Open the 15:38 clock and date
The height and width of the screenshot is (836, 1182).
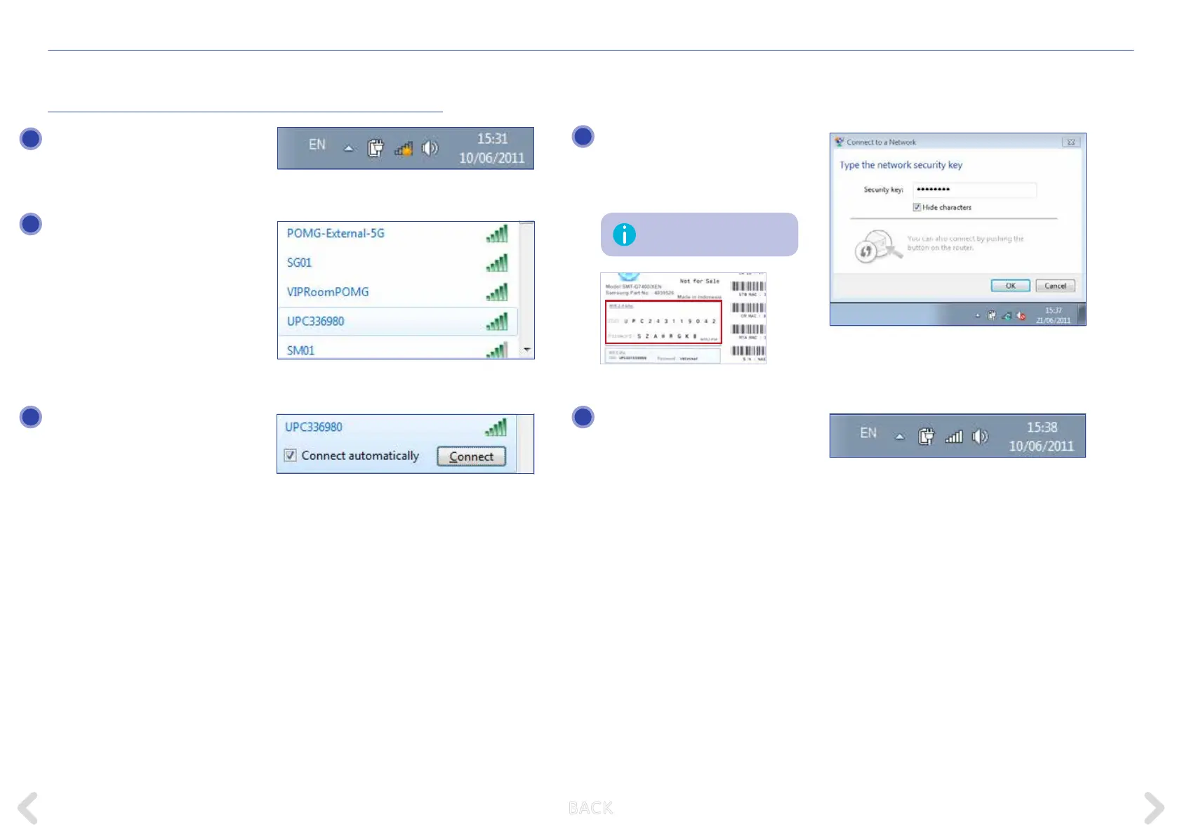(1042, 437)
